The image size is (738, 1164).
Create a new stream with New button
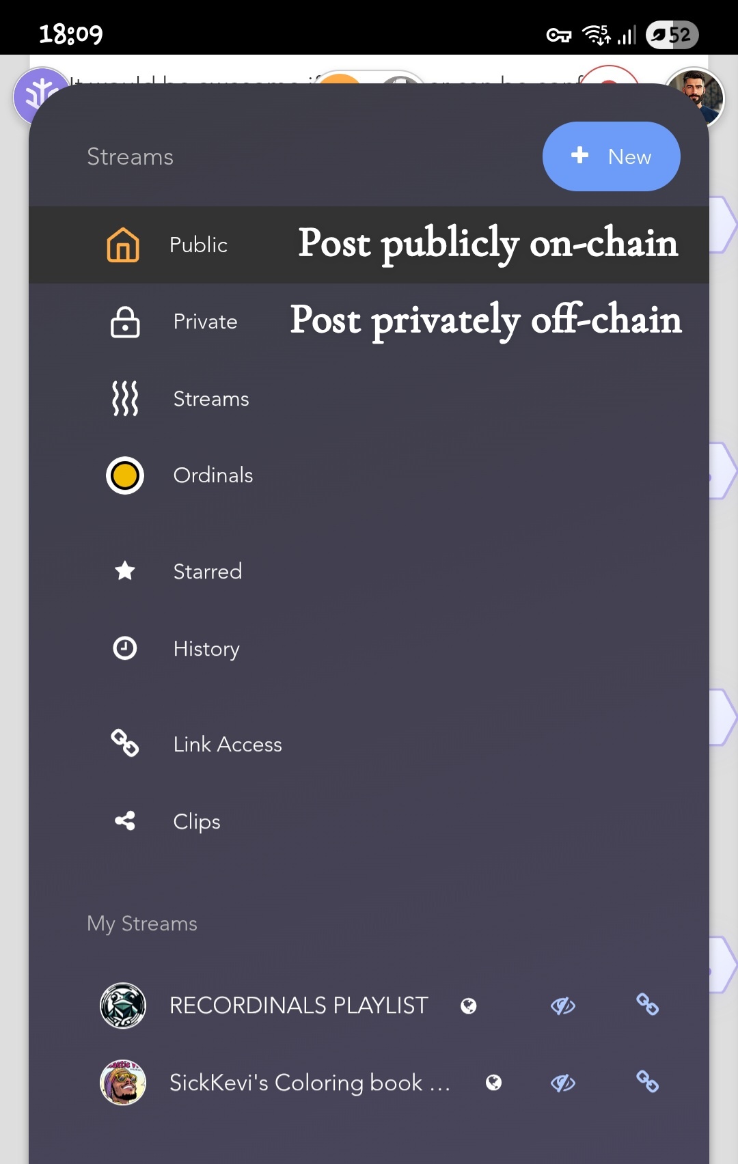point(612,156)
